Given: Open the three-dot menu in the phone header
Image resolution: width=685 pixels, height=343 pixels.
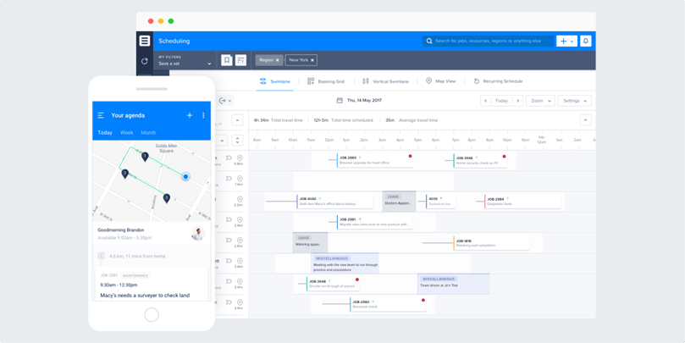Looking at the screenshot, I should pyautogui.click(x=203, y=115).
